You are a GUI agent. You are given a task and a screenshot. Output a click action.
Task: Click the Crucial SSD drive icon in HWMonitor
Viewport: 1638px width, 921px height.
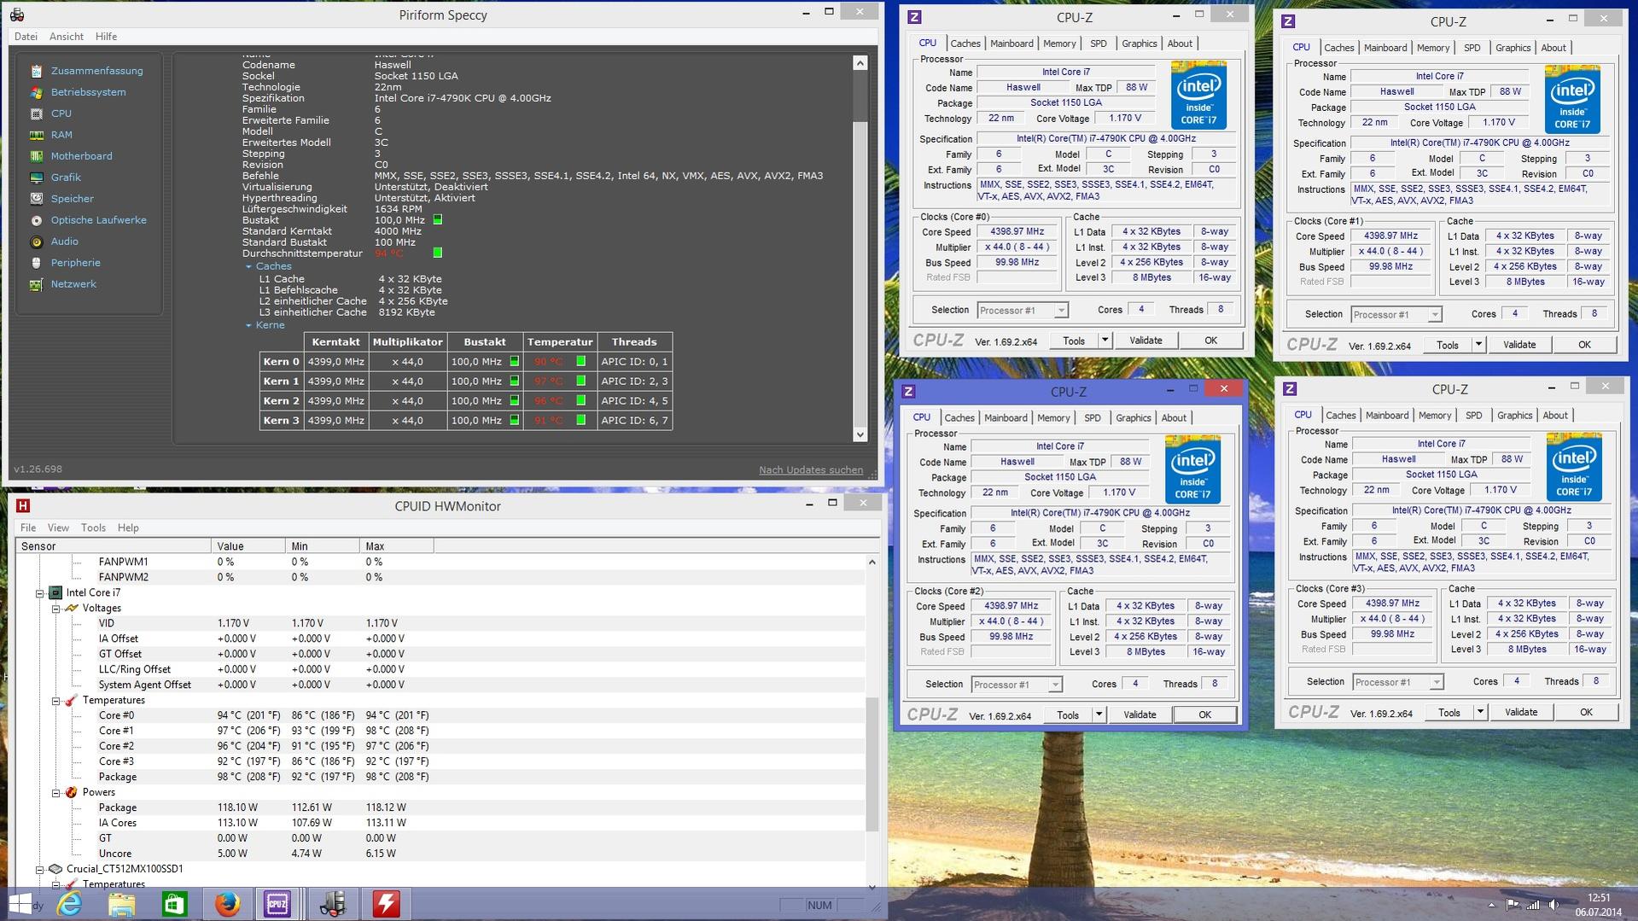click(55, 869)
